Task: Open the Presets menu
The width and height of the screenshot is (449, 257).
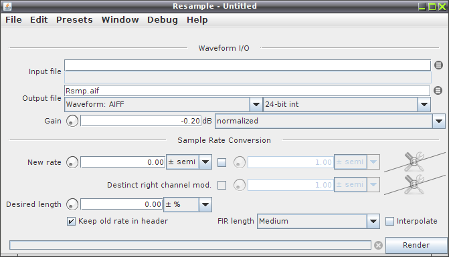Action: (74, 20)
